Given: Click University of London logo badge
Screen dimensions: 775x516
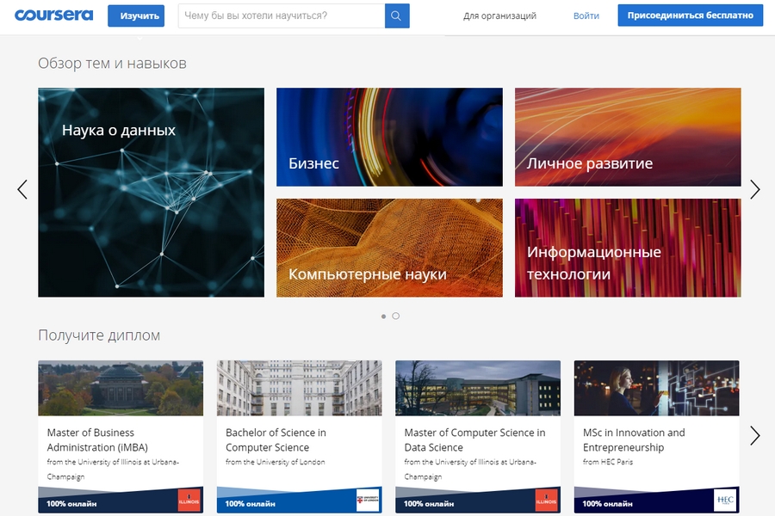Looking at the screenshot, I should pyautogui.click(x=368, y=501).
